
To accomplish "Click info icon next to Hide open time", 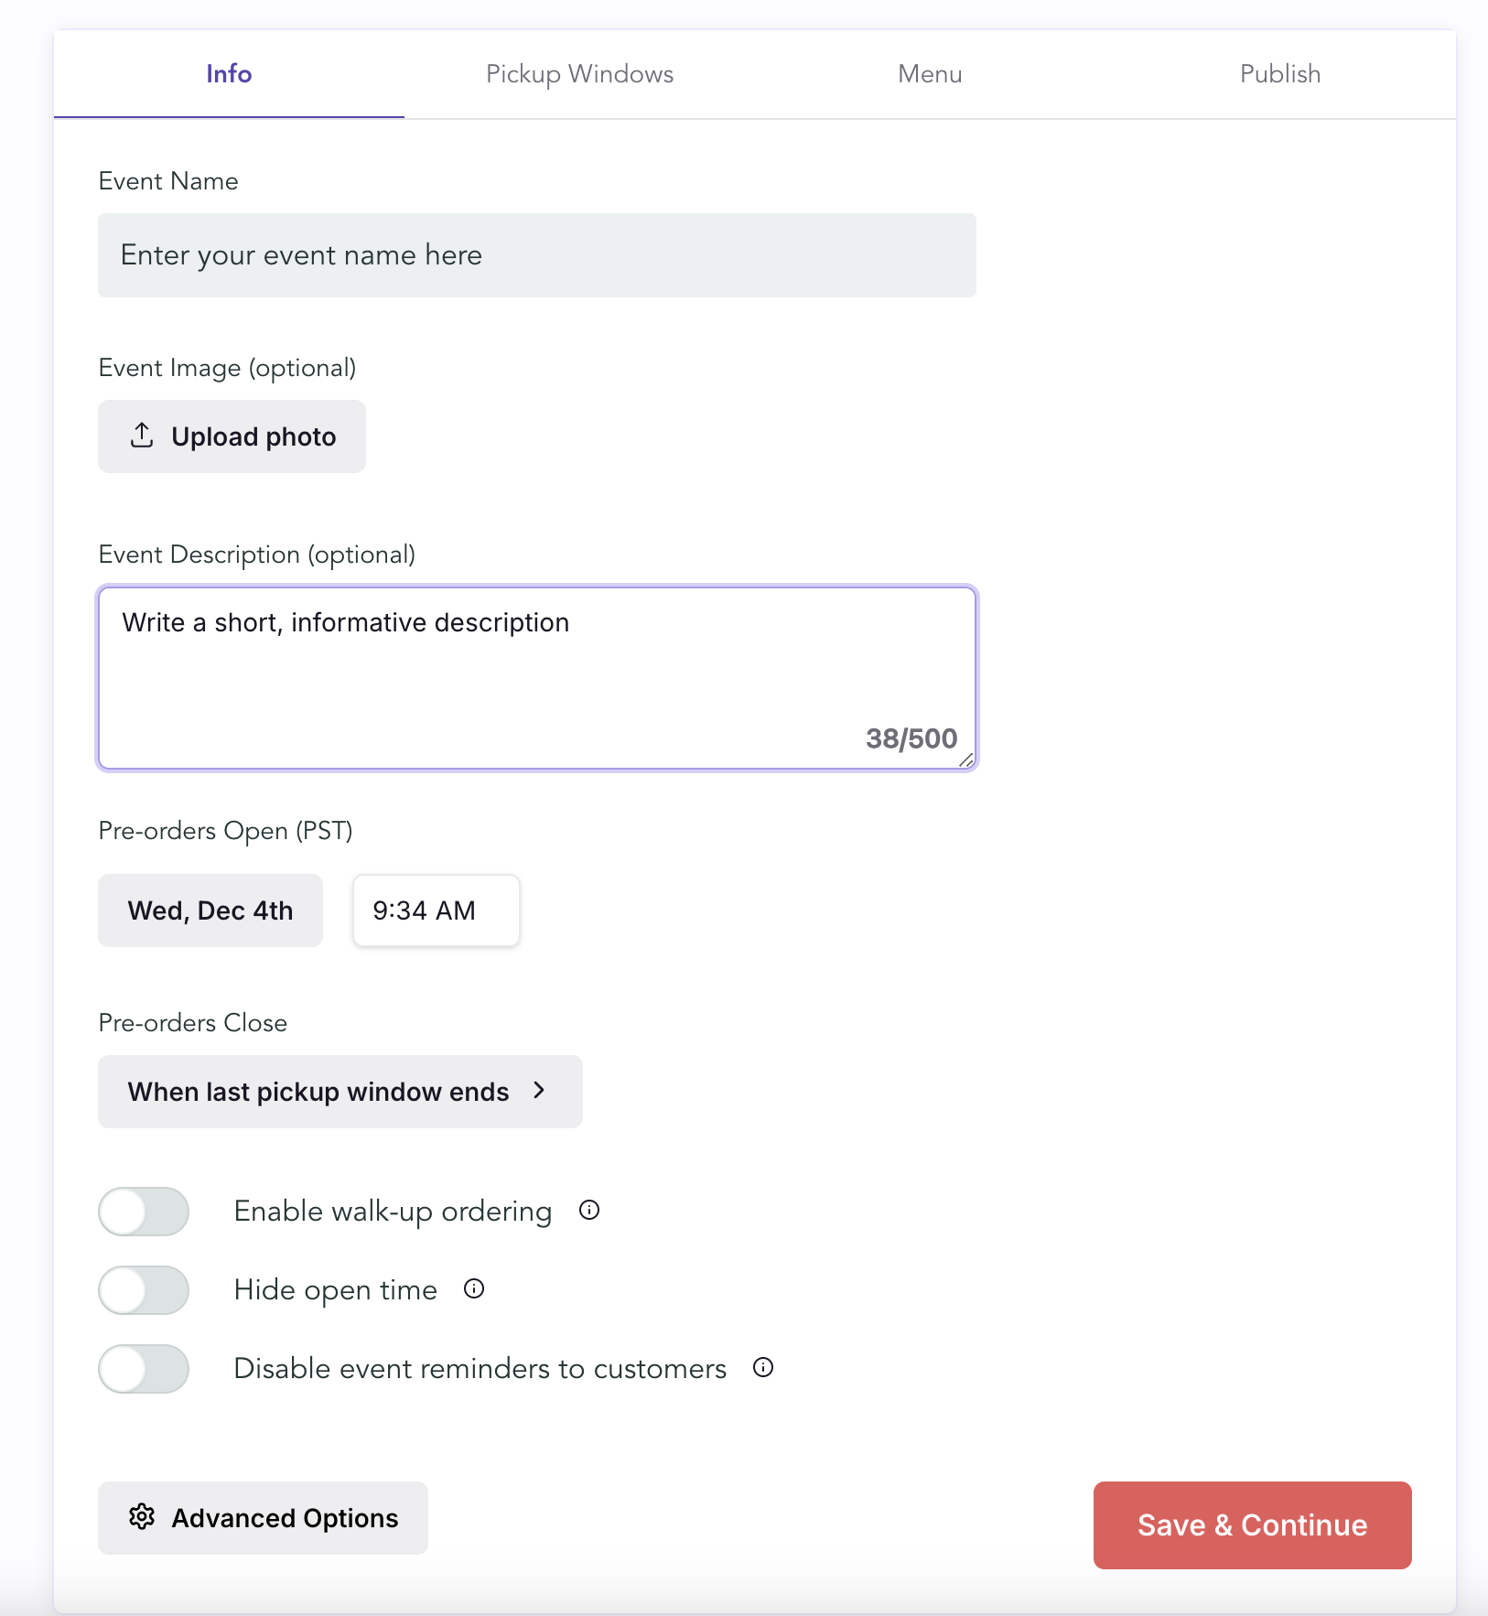I will (474, 1289).
